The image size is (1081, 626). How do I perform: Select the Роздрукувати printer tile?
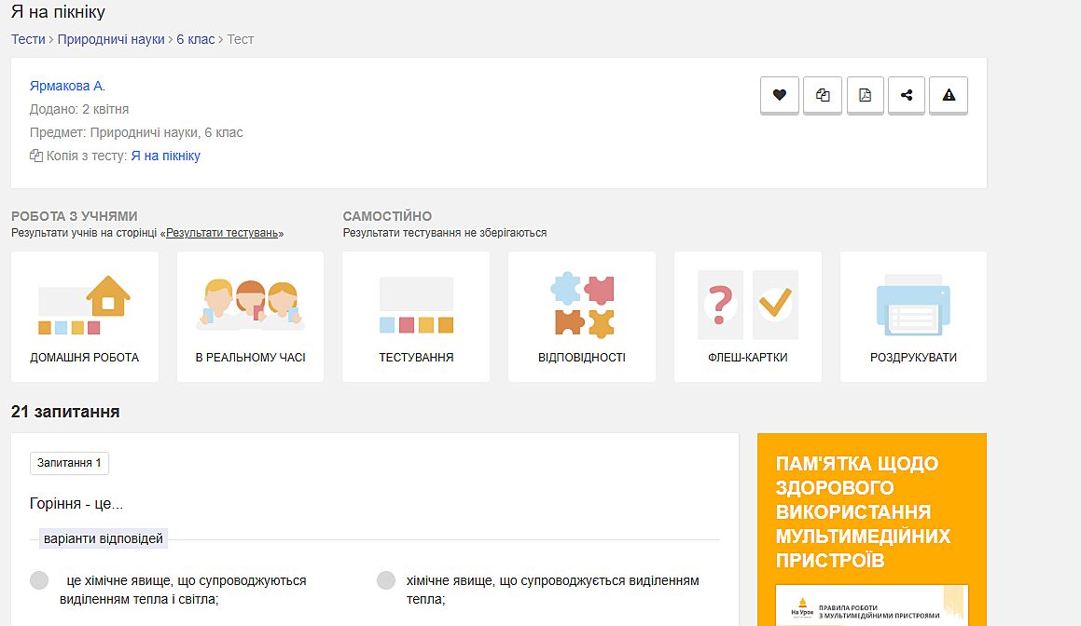point(913,317)
